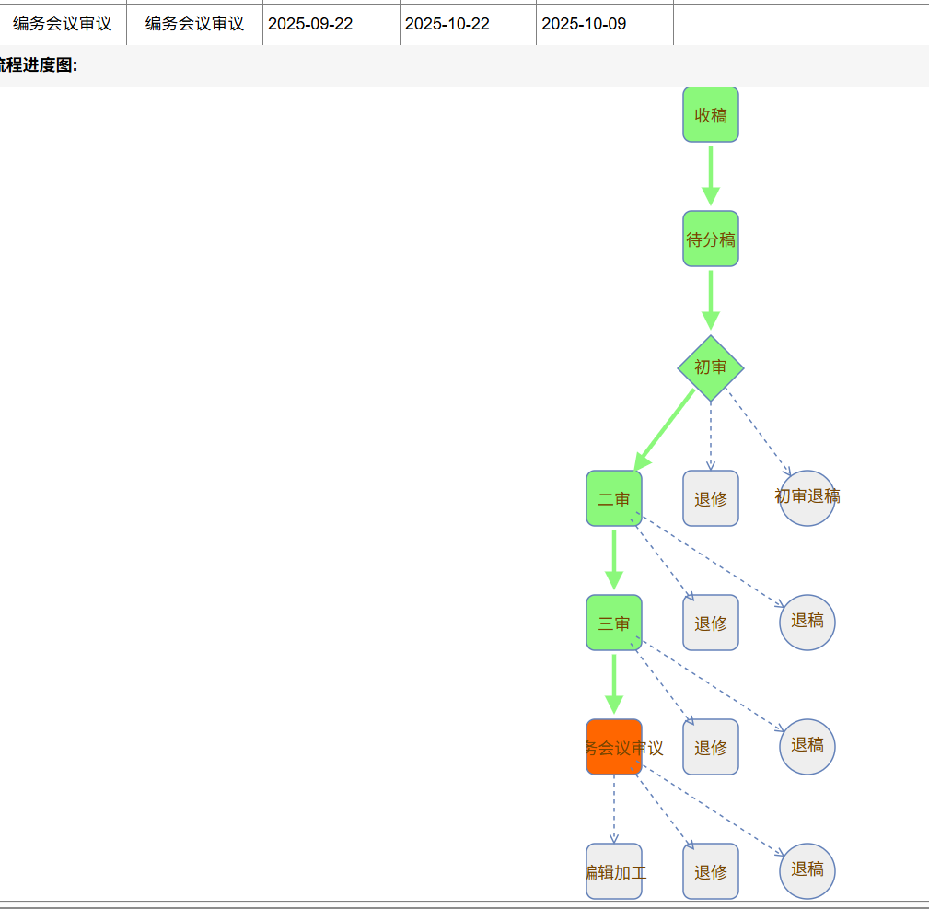The image size is (929, 909).
Task: Click 退稿 circle in the 编辑加工 row
Action: coord(807,871)
